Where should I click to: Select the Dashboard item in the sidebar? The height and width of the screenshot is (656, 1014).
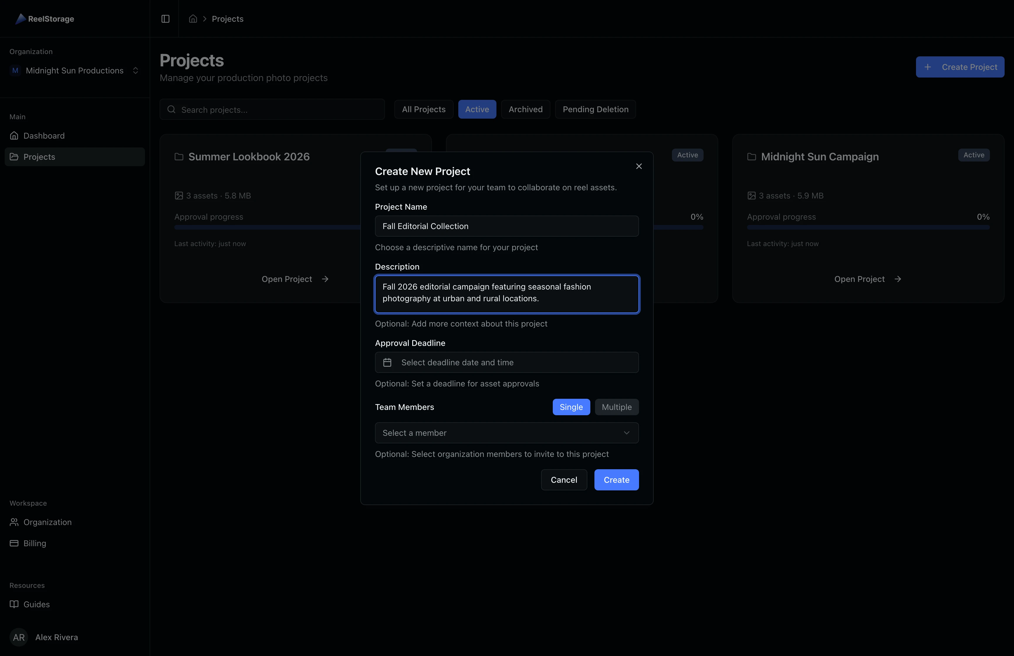44,135
